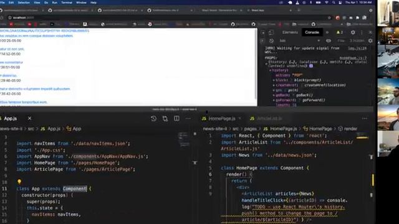Expand the goForward property in console output
The height and width of the screenshot is (224, 399).
pos(274,100)
